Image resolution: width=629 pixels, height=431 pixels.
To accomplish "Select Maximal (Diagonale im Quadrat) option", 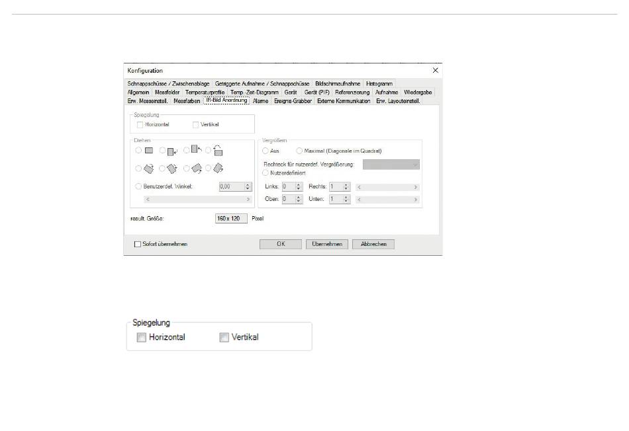I will pyautogui.click(x=299, y=151).
